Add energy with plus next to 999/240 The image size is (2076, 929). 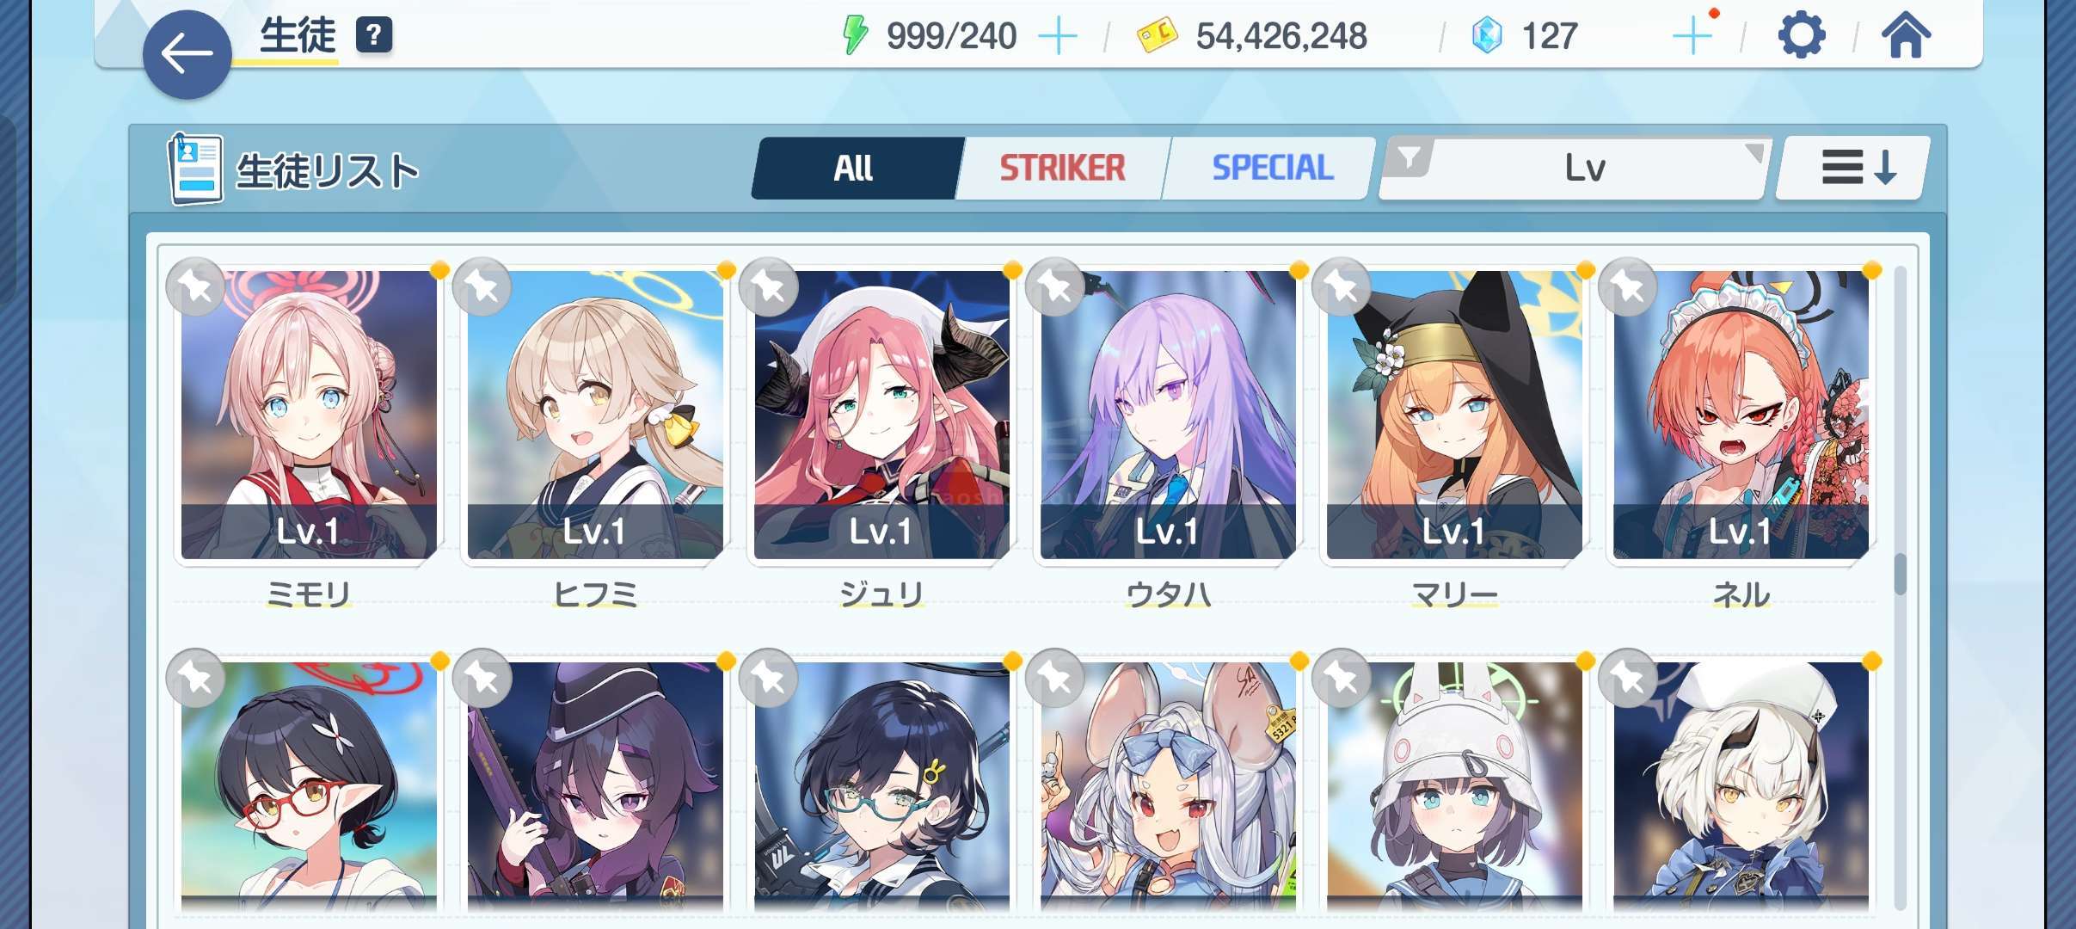click(x=1058, y=37)
